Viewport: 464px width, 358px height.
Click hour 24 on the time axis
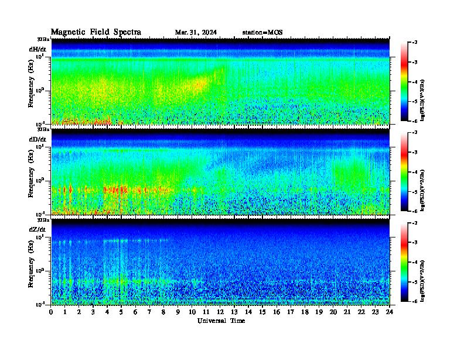pyautogui.click(x=390, y=312)
